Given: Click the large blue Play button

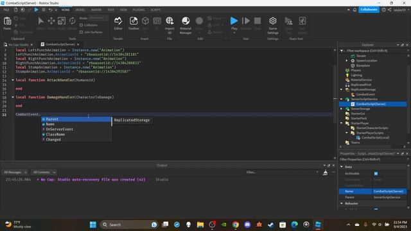Looking at the screenshot, I should [234, 21].
